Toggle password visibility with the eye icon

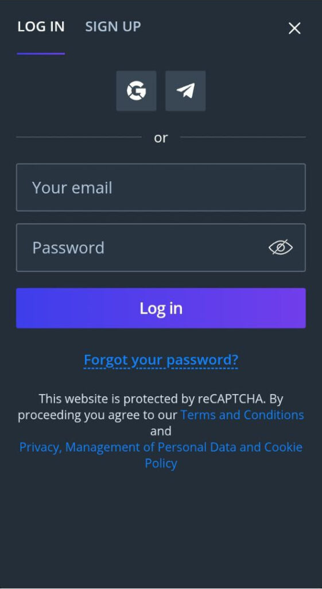(281, 247)
